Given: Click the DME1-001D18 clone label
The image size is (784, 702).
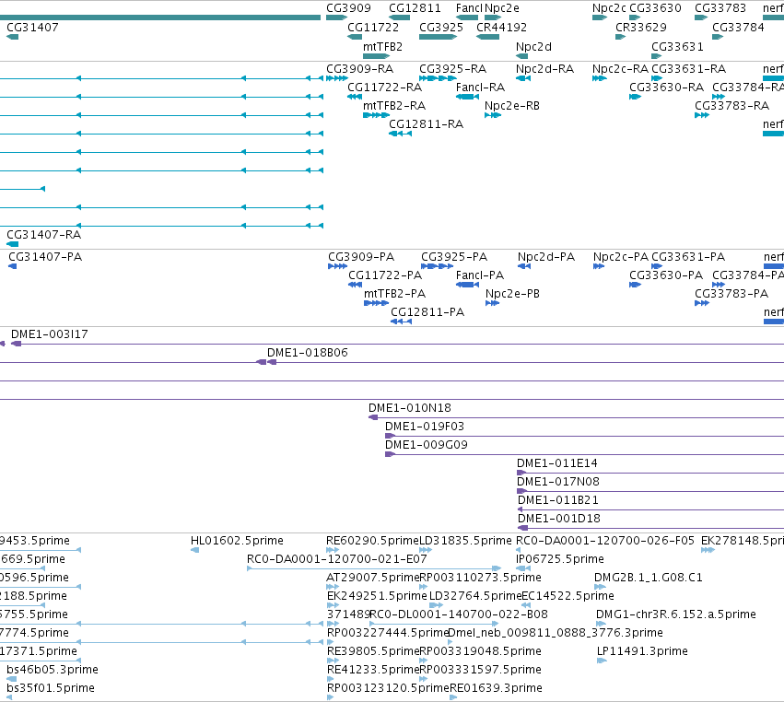Looking at the screenshot, I should tap(559, 519).
